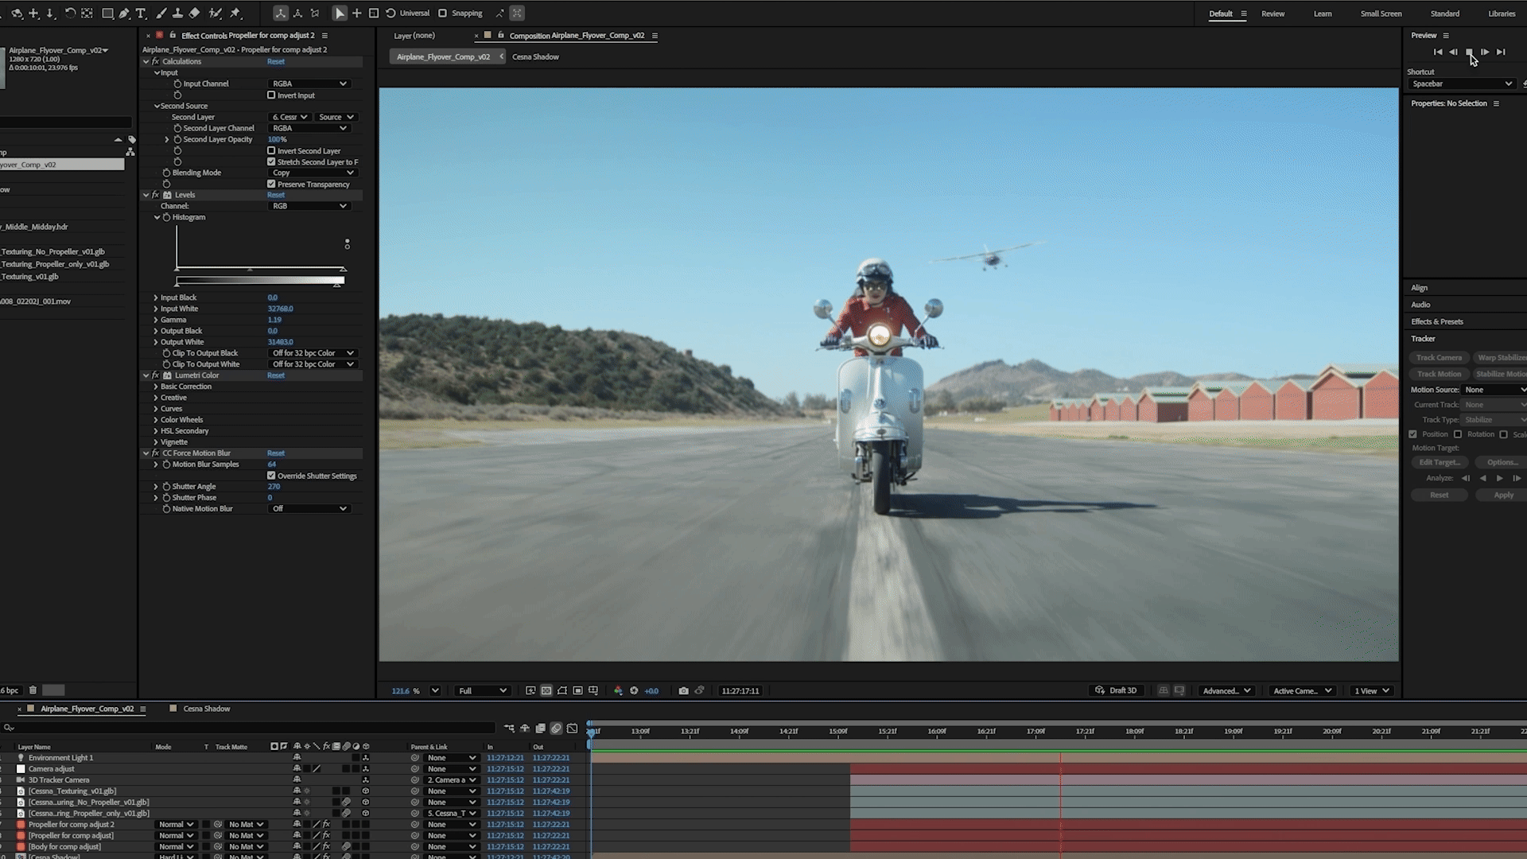Open the Small Screen workspace
Screen dimensions: 1527x859
click(x=1381, y=14)
